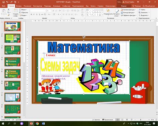Select the slide 4 thumbnail (Условие, Вопрос)
This screenshot has height=126, width=158.
click(12, 62)
